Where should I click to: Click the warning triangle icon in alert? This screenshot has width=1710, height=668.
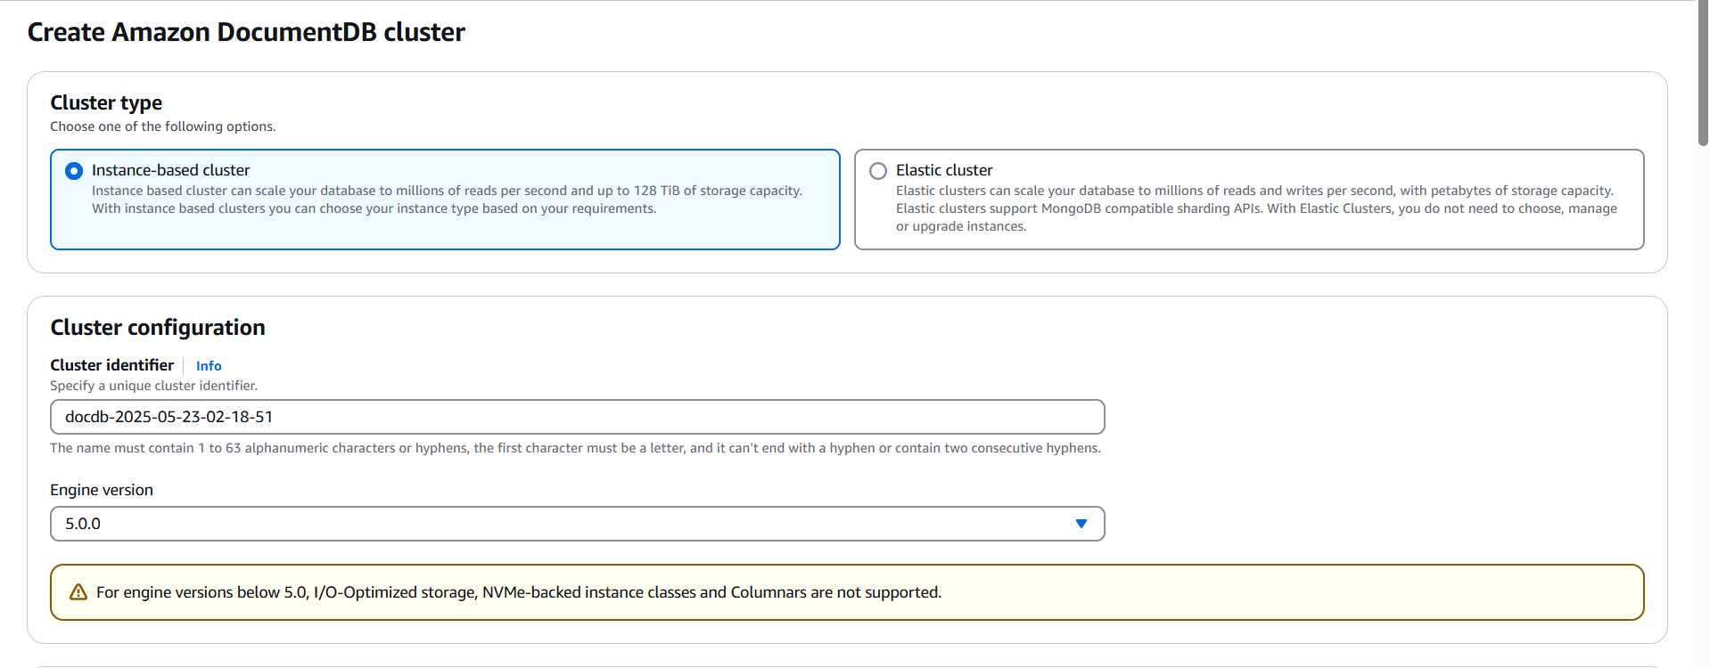pyautogui.click(x=78, y=592)
